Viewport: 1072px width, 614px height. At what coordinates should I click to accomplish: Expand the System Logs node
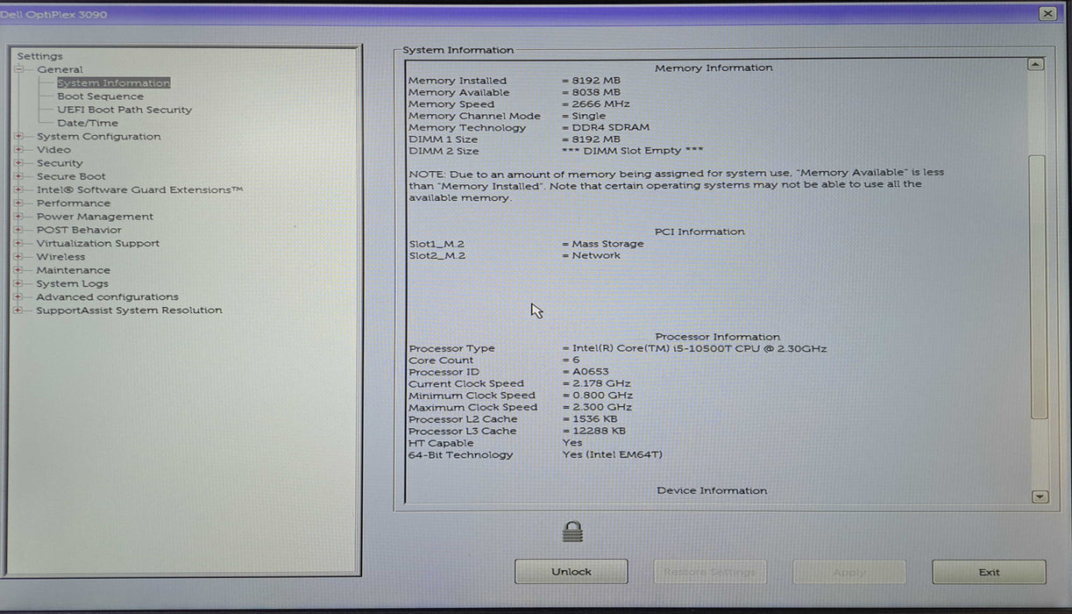(18, 283)
